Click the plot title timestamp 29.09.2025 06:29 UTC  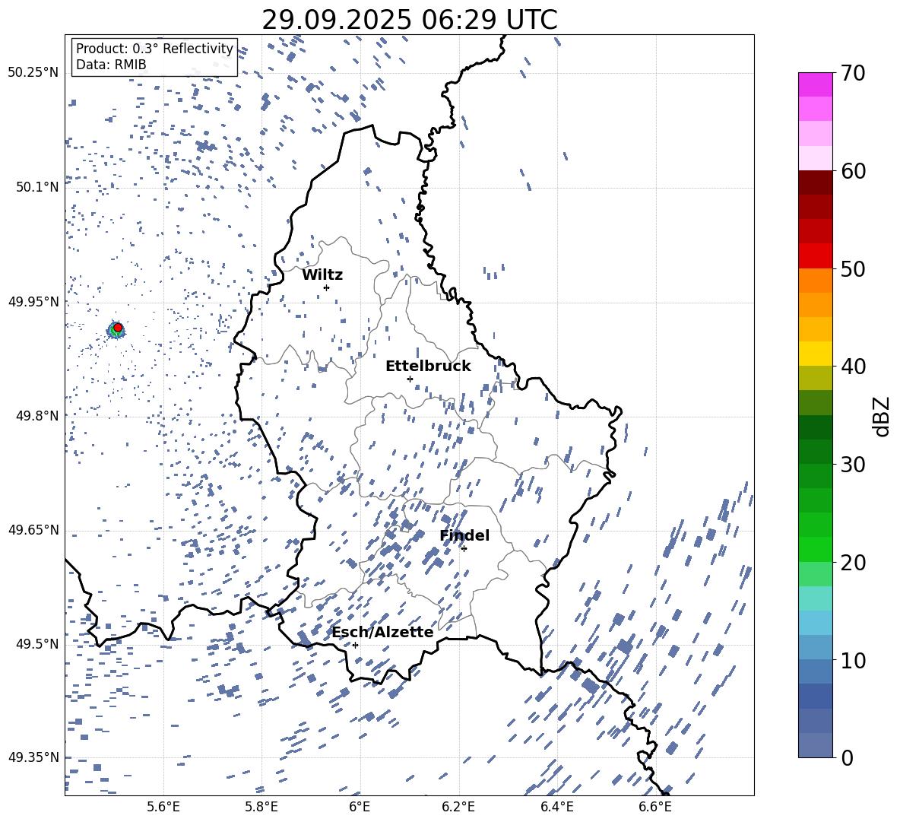[409, 20]
